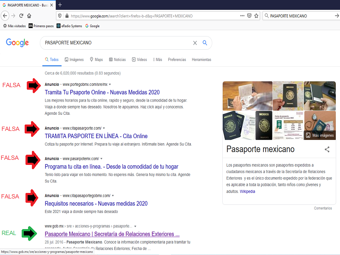Select the Todos results tab
Viewport: 340px width, 255px height.
pos(52,59)
